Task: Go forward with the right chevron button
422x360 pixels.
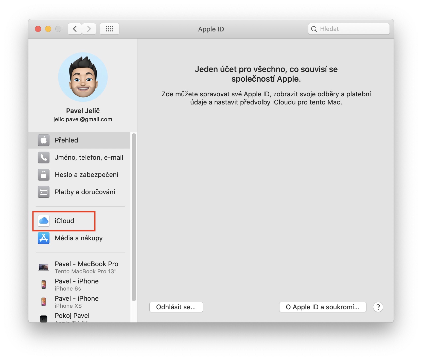Action: coord(89,29)
